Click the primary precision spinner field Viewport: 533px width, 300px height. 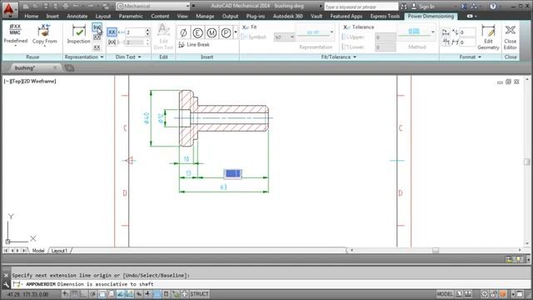tap(137, 32)
